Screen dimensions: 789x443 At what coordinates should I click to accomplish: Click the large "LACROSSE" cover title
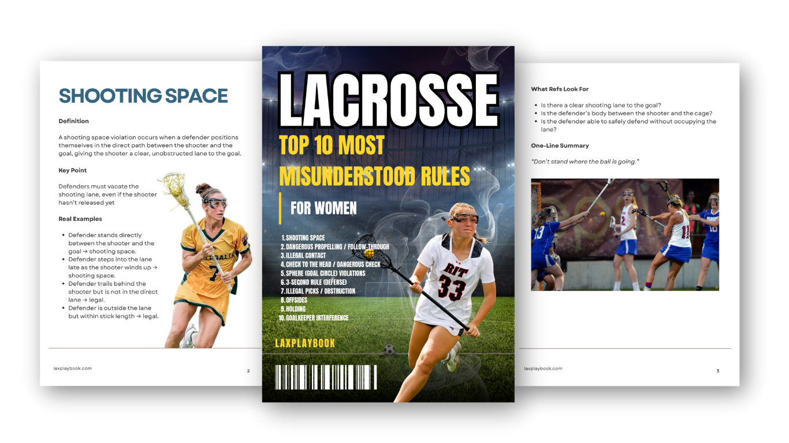pyautogui.click(x=389, y=99)
